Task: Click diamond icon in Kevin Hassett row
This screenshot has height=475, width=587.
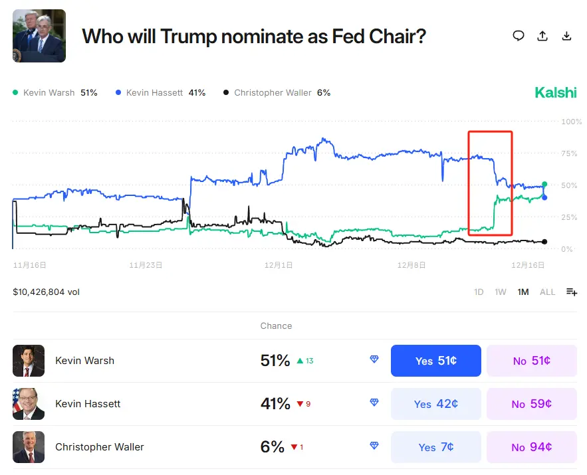Action: point(374,403)
